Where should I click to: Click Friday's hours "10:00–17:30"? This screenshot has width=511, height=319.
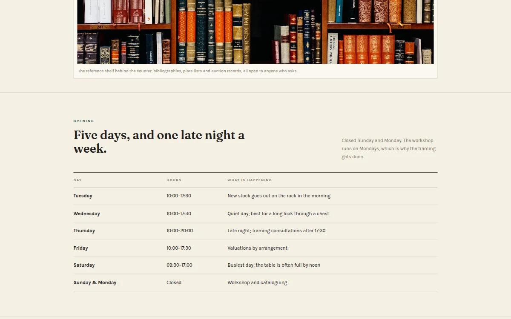coord(179,248)
